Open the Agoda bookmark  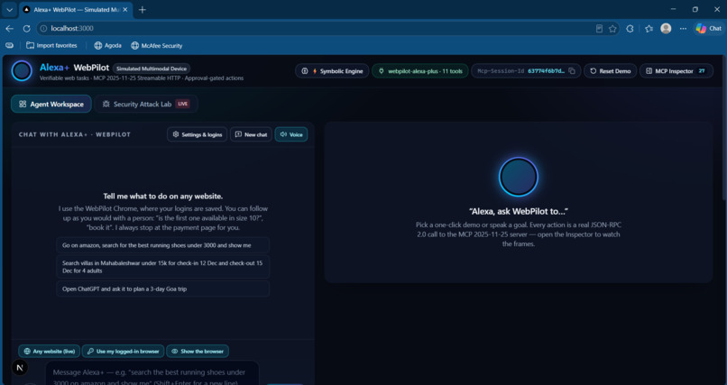point(107,45)
